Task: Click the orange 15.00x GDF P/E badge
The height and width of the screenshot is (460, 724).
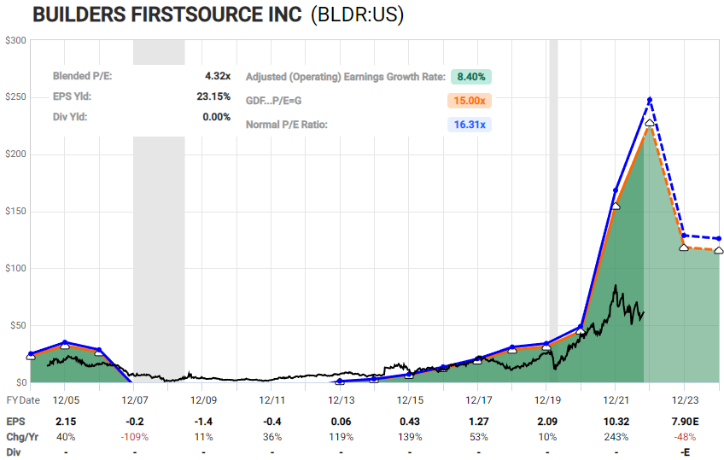Action: 469,101
